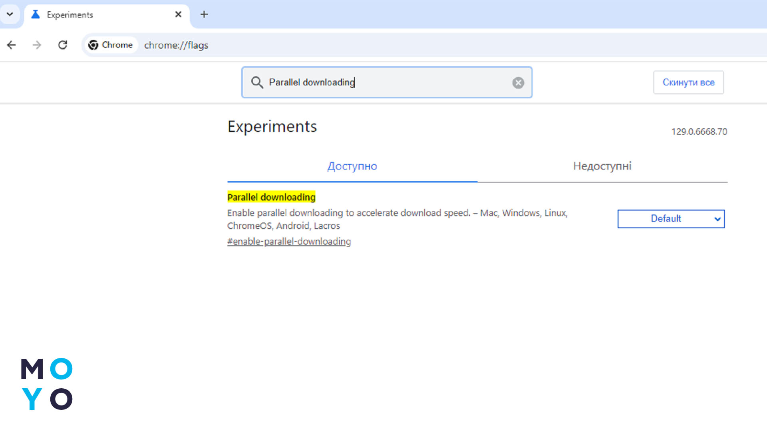The height and width of the screenshot is (431, 767).
Task: Click the version number 129.0.6668.70
Action: pos(699,132)
